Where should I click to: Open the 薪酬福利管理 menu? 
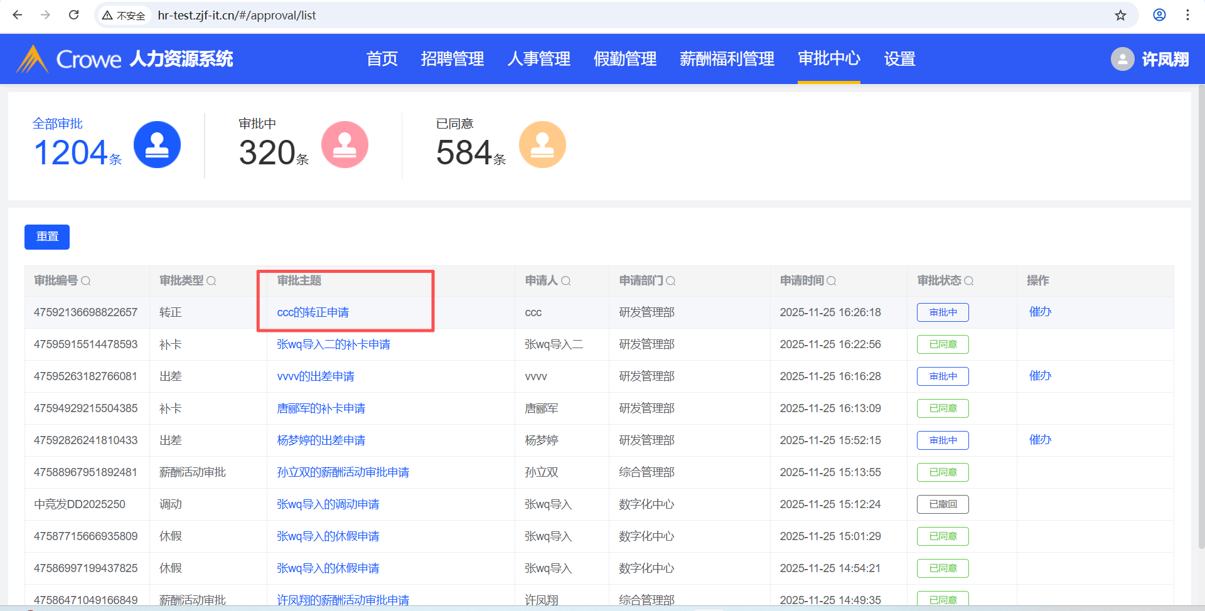point(727,59)
